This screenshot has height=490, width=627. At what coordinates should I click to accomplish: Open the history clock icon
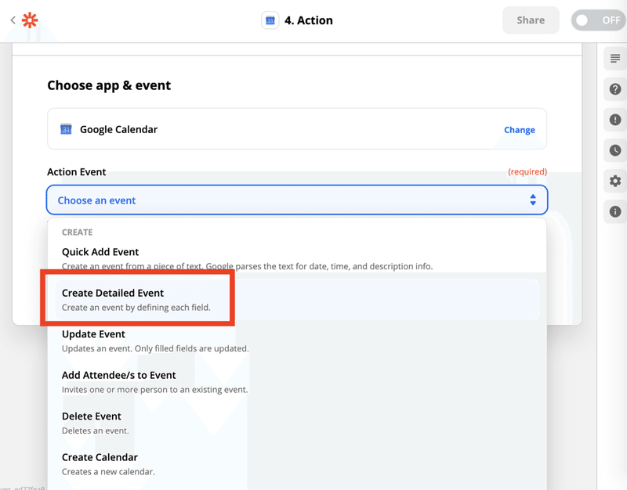click(615, 150)
